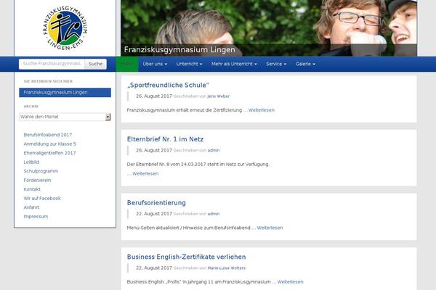Select Franziskusgymnasium Lingen breadcrumb item

point(65,92)
